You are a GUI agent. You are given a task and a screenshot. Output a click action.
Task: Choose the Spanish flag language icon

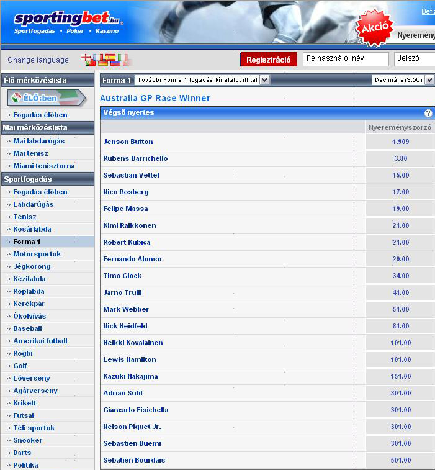110,57
